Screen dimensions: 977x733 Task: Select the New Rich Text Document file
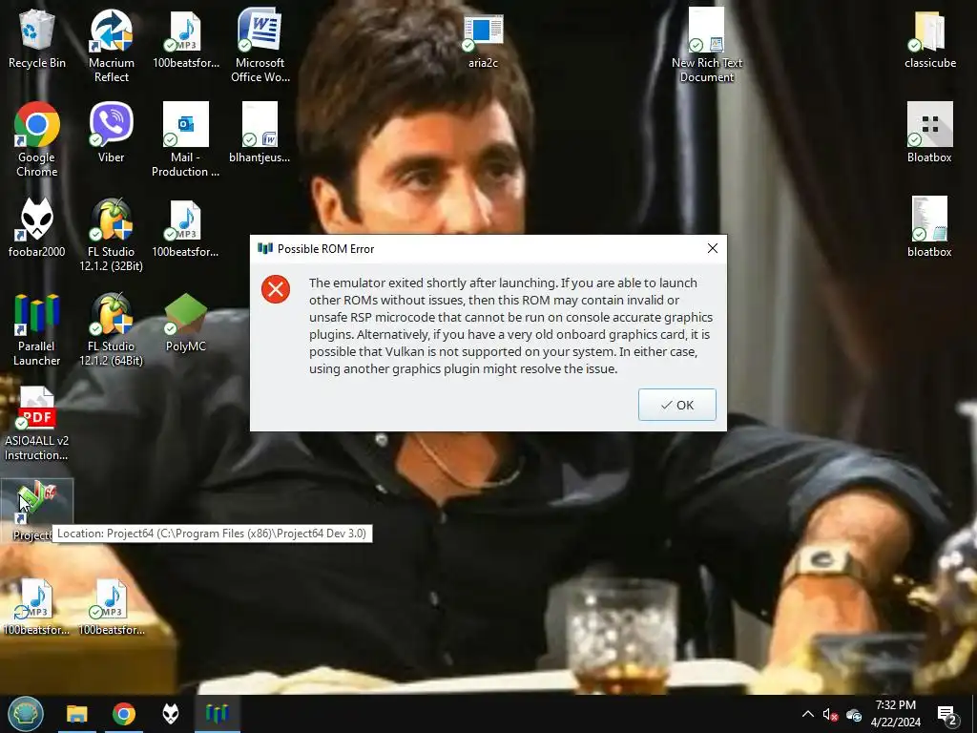tap(707, 46)
